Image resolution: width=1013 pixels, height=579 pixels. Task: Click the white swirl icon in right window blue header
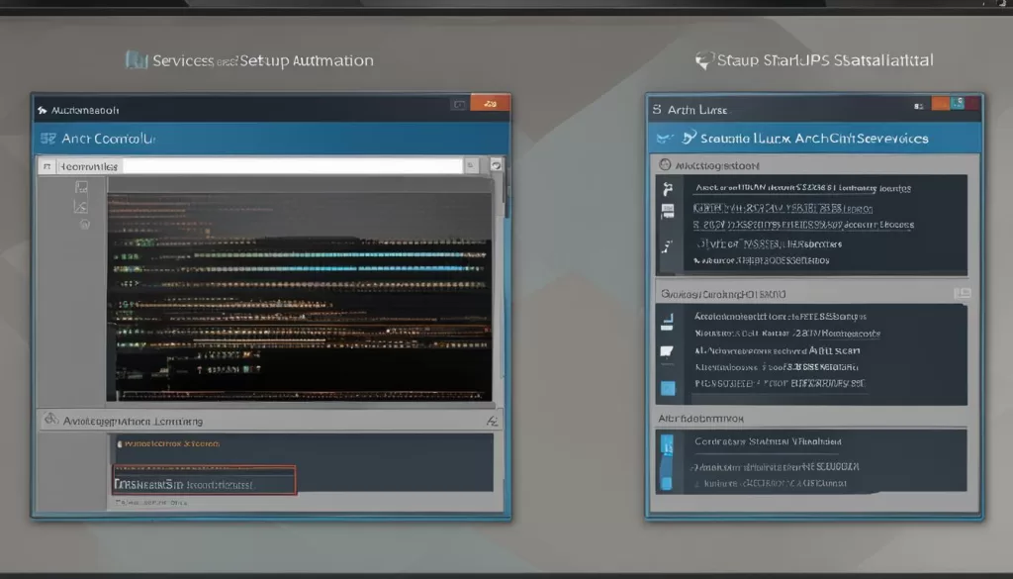[690, 137]
